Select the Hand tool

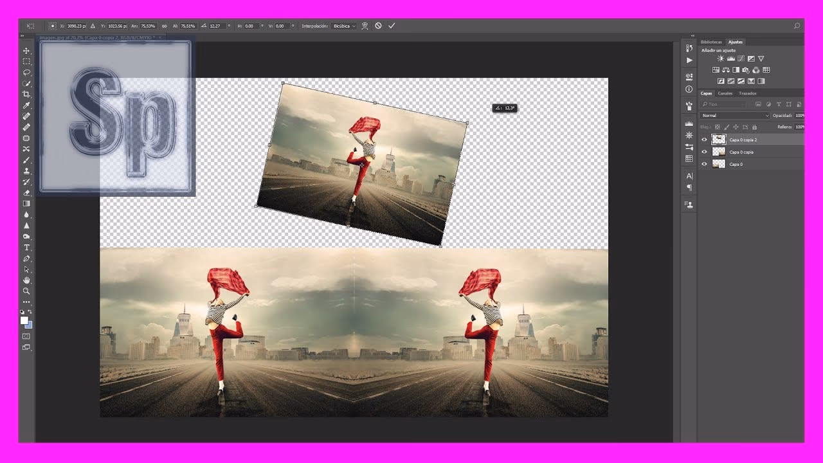(x=27, y=280)
